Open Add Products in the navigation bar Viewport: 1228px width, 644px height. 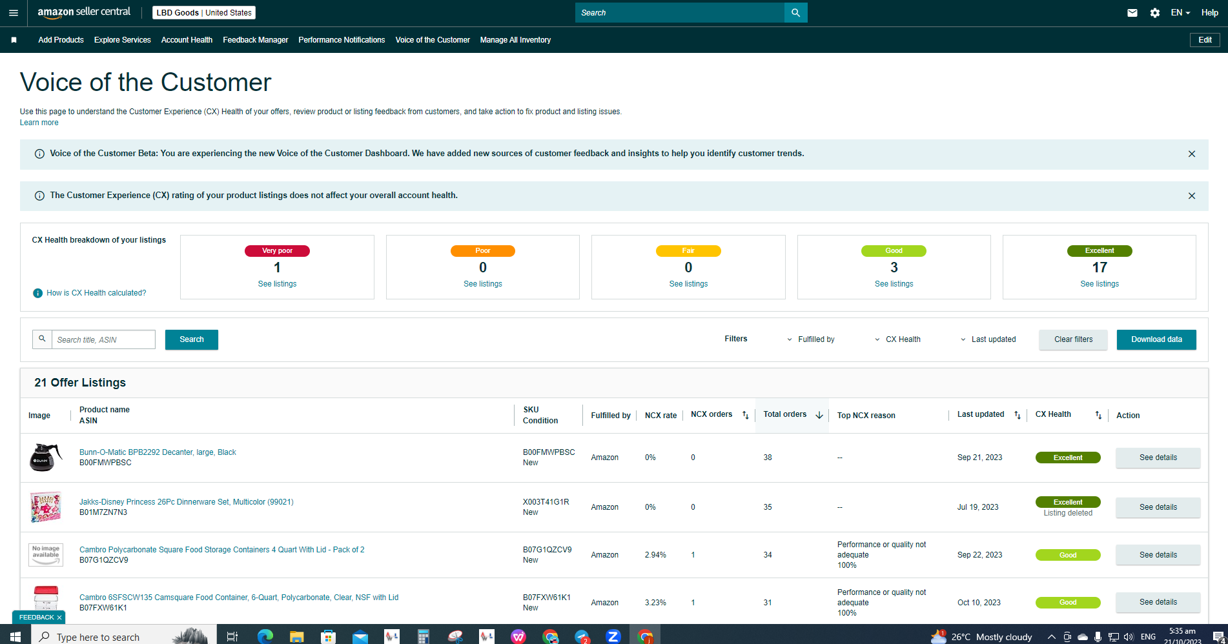click(x=61, y=40)
